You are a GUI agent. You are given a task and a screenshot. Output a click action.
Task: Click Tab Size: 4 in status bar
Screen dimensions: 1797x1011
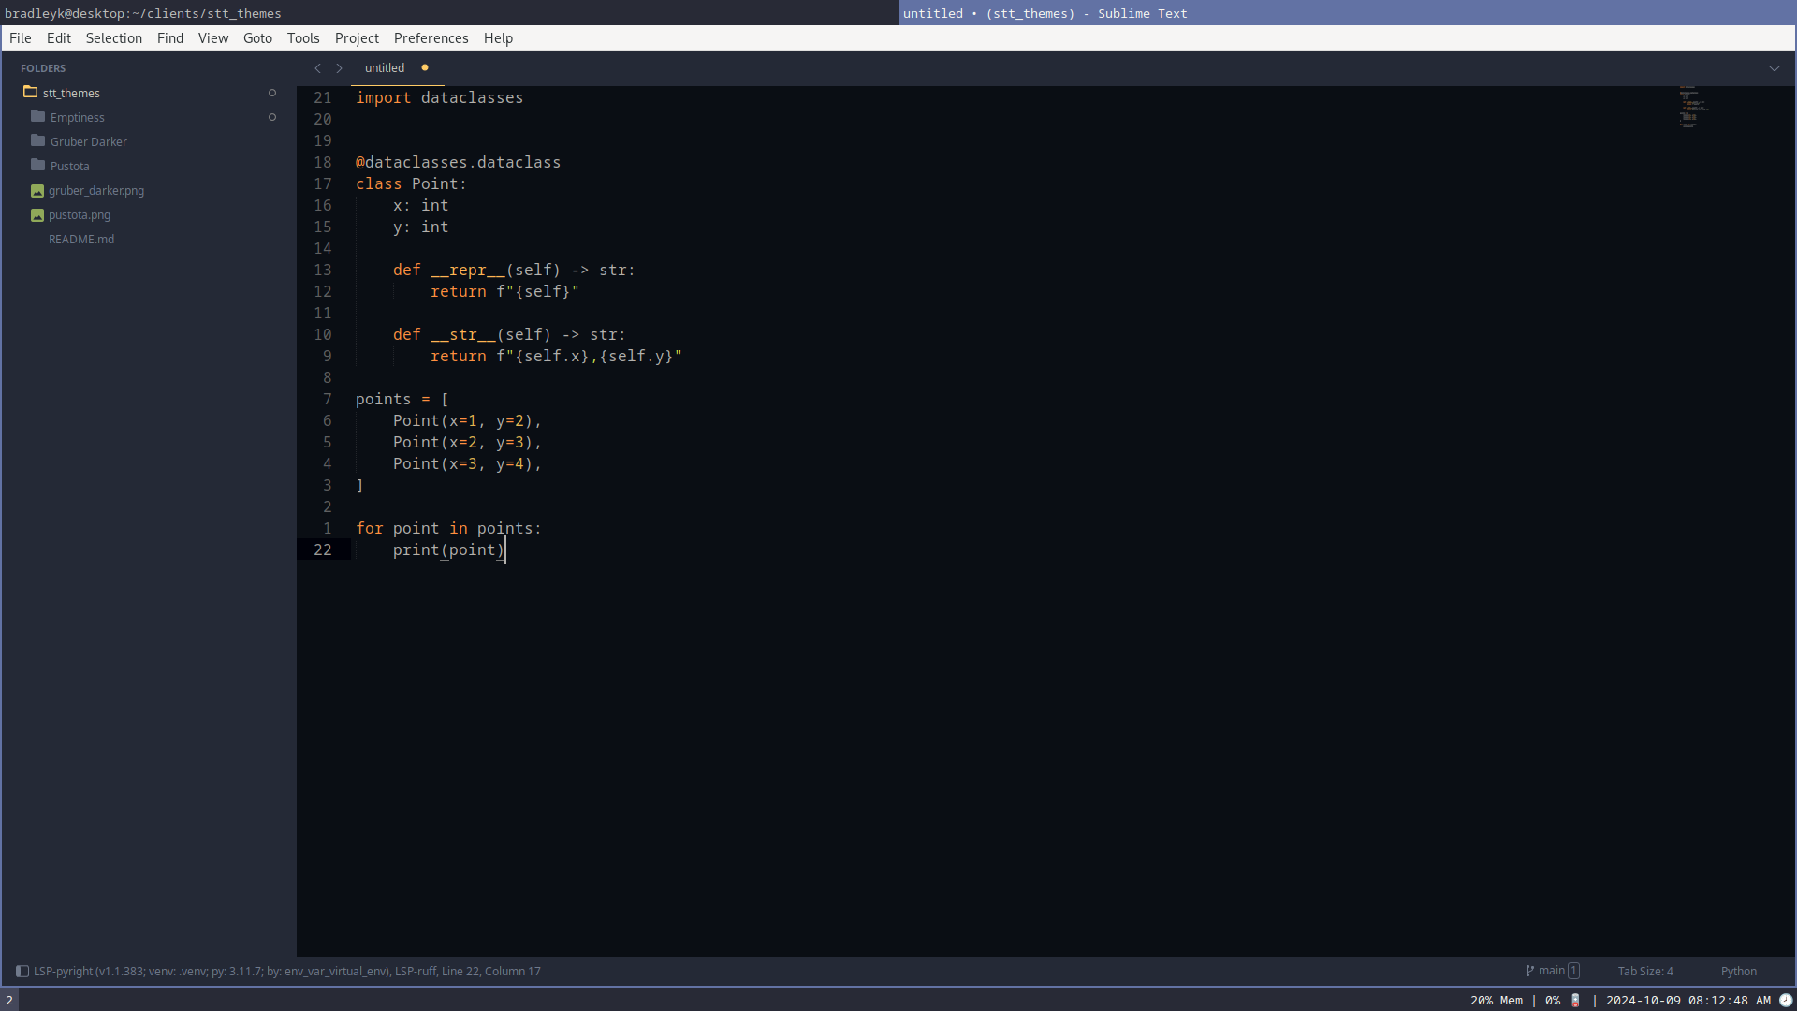click(1645, 972)
